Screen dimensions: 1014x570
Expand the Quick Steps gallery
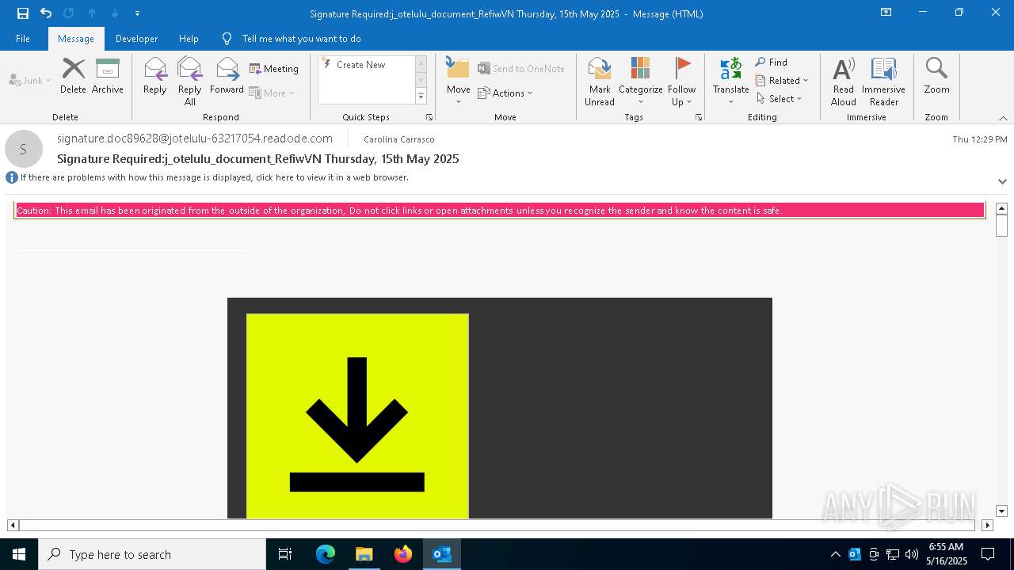tap(421, 97)
